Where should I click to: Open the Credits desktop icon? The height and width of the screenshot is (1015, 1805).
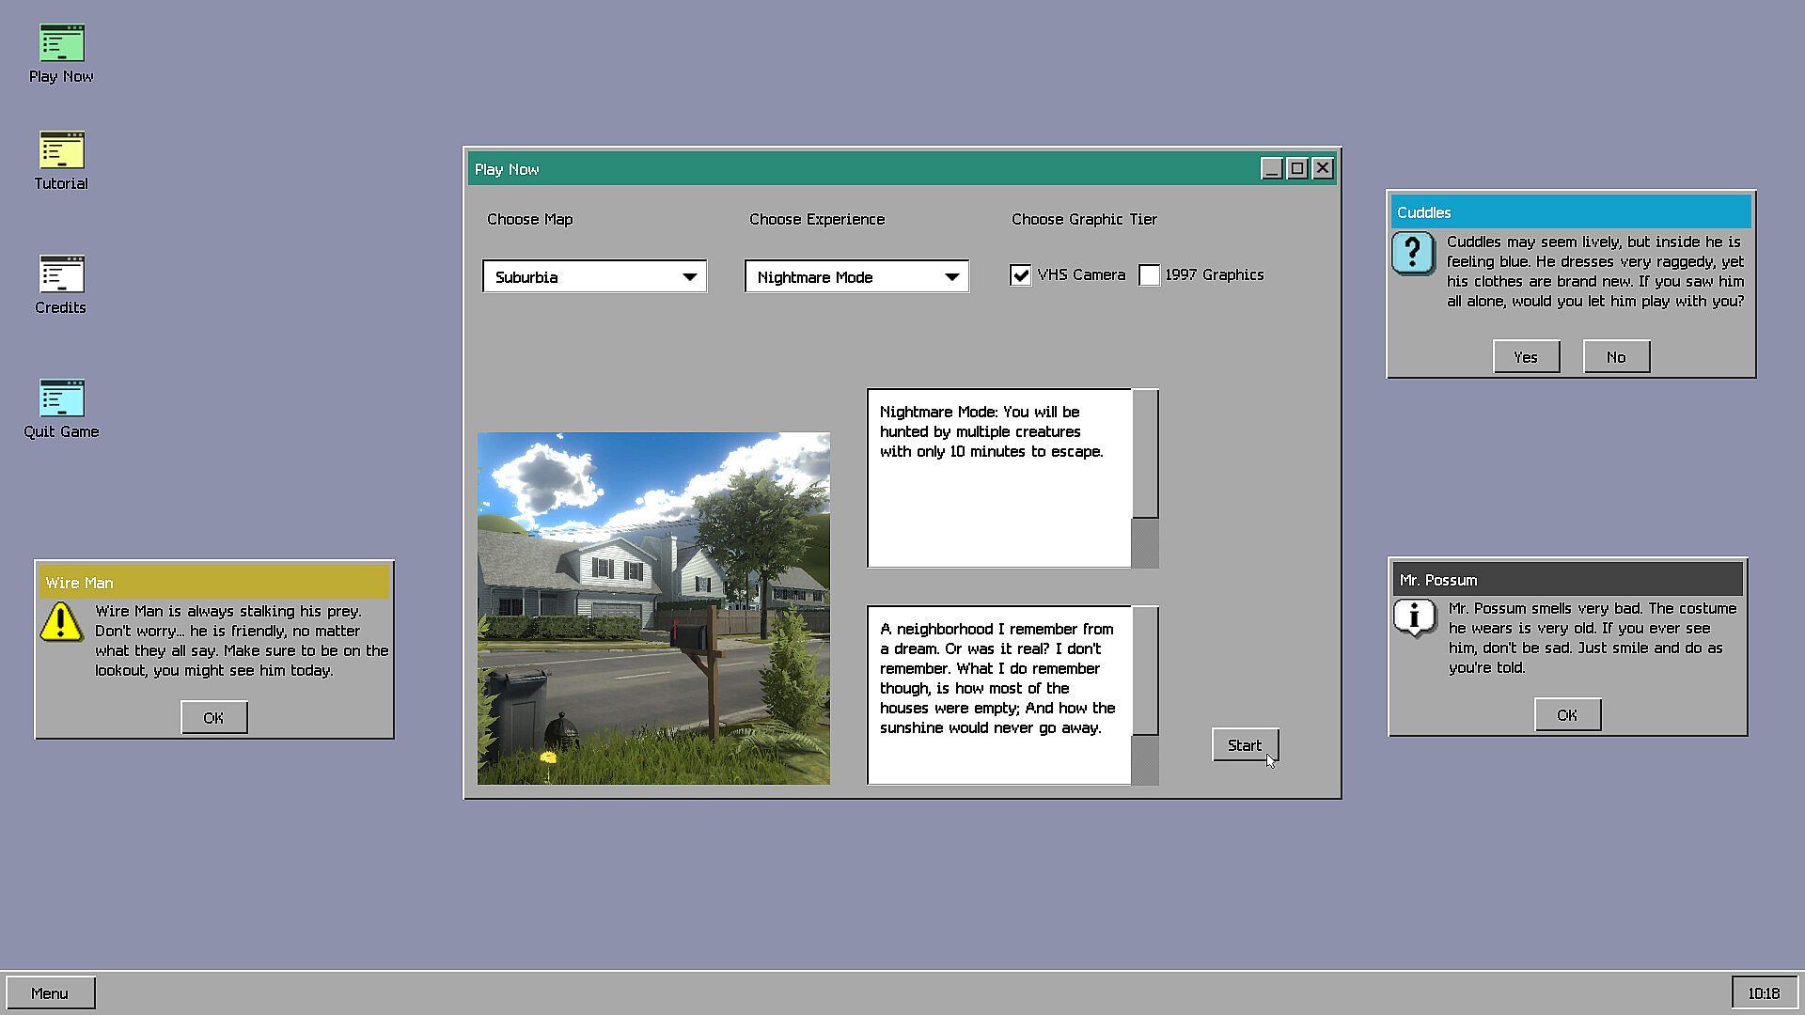click(x=61, y=274)
